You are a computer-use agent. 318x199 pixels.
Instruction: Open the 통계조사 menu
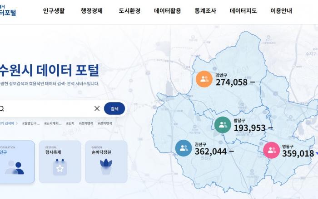click(205, 11)
